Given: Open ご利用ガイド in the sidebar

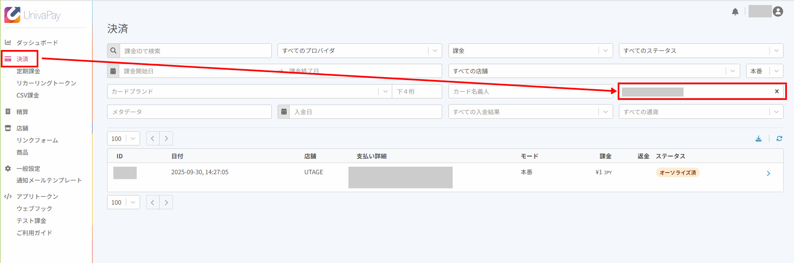Looking at the screenshot, I should coord(34,233).
